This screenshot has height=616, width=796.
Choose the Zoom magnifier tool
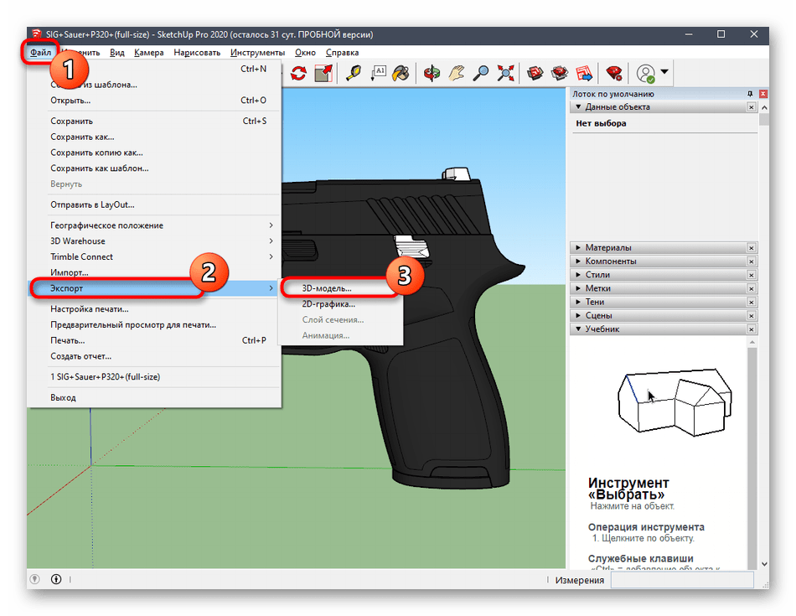(x=481, y=73)
